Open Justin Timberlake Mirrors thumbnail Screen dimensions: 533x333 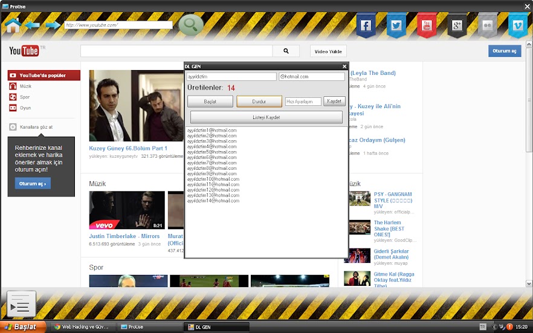(x=127, y=210)
